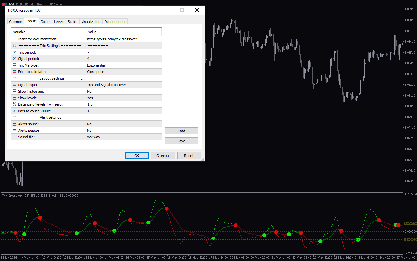417x261 pixels.
Task: Open the Visualization tab
Action: tap(91, 22)
